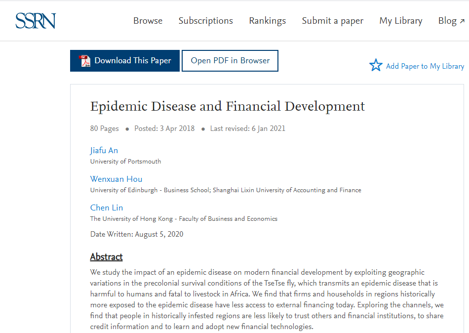The width and height of the screenshot is (469, 333).
Task: Open the Browse menu
Action: [x=148, y=21]
